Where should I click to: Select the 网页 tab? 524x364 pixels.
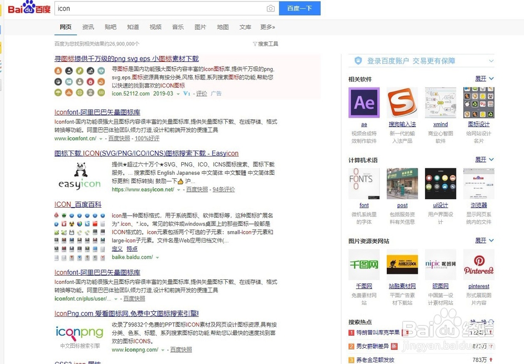click(65, 27)
